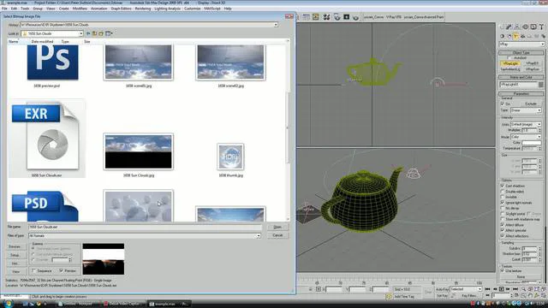The height and width of the screenshot is (308, 548).
Task: Toggle the Sequence checkbox
Action: point(34,270)
